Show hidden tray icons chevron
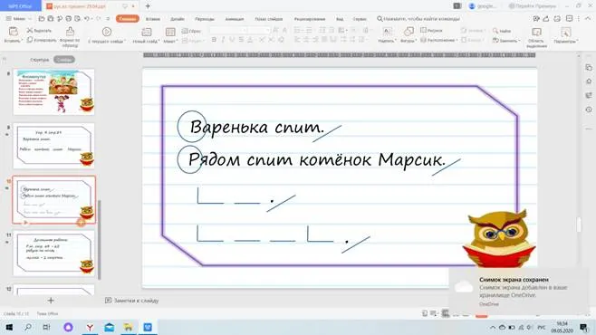 [x=493, y=328]
